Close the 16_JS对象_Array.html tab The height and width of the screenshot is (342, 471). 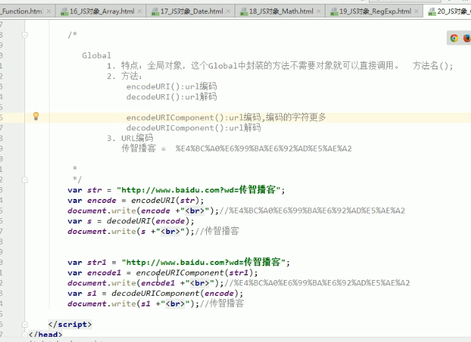(140, 11)
